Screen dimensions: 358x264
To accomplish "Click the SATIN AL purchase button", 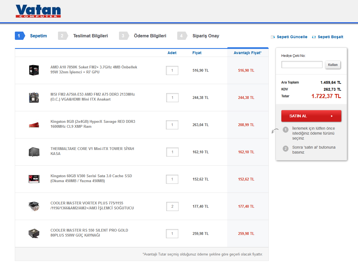I will pyautogui.click(x=311, y=116).
